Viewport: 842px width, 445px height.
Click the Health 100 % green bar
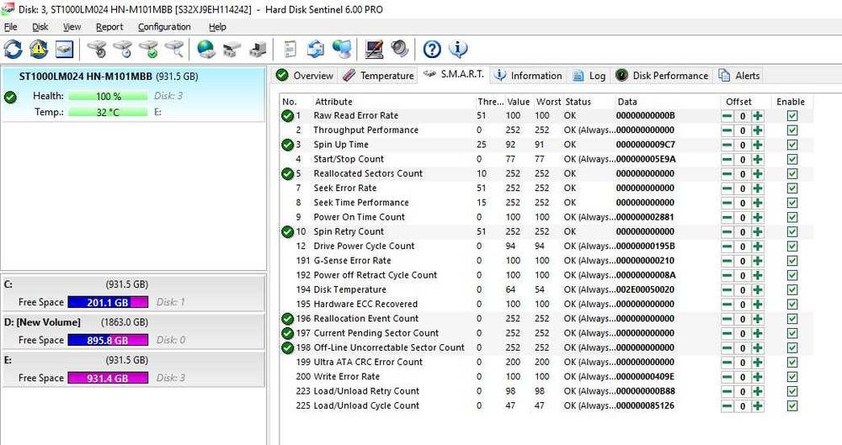point(108,96)
